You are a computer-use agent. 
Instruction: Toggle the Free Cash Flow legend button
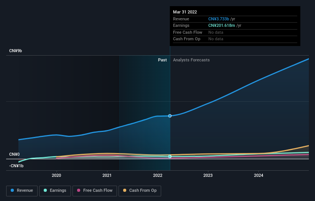click(95, 191)
